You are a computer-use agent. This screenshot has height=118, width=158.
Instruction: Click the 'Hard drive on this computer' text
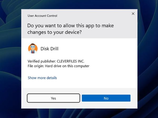pos(67,66)
